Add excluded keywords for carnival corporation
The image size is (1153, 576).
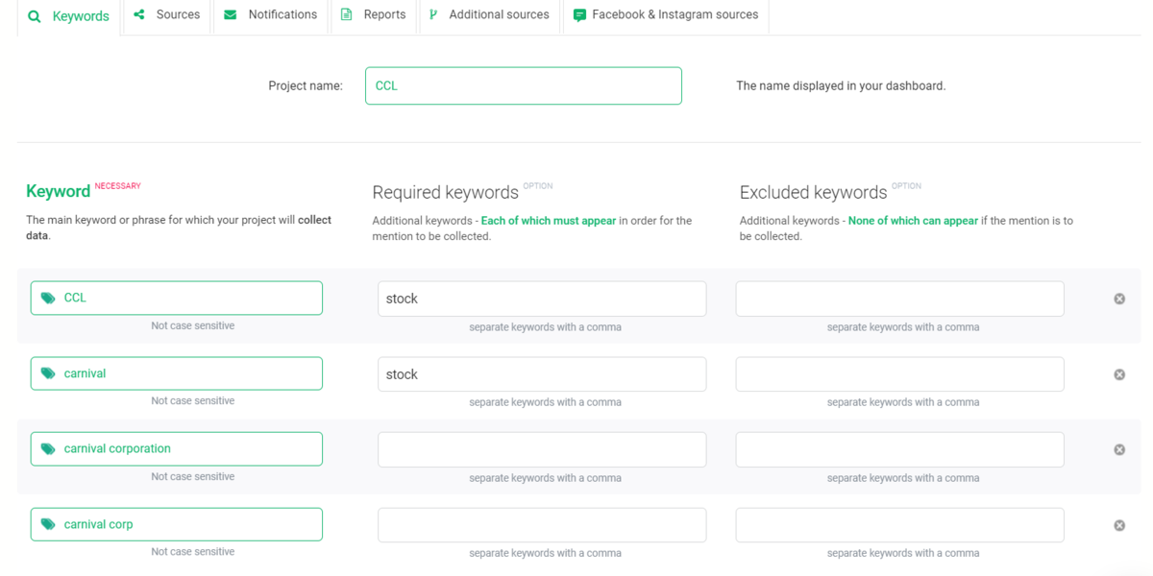pyautogui.click(x=900, y=449)
